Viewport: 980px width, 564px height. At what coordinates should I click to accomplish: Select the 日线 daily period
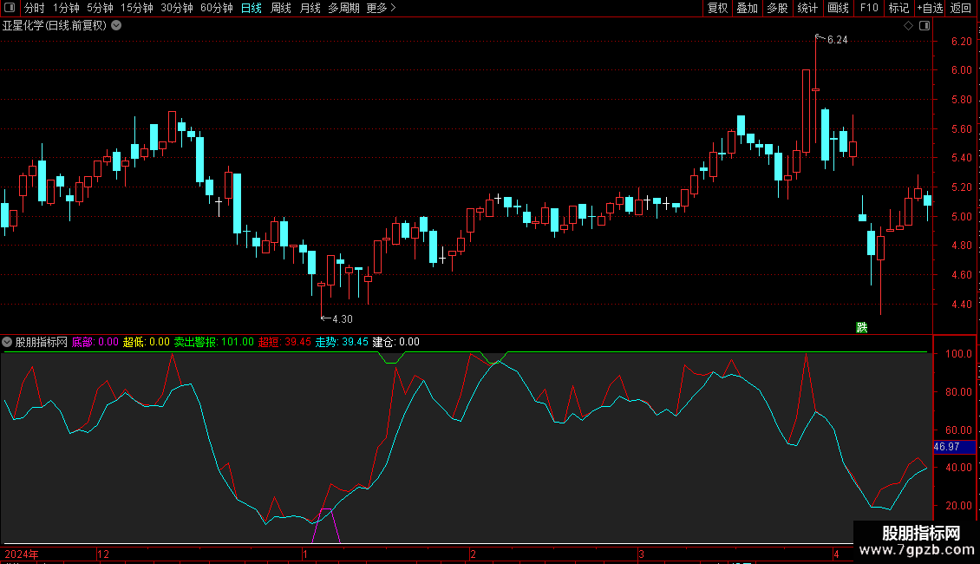(x=252, y=8)
